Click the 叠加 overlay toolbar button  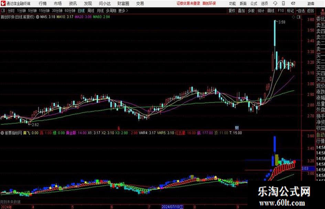pyautogui.click(x=241, y=11)
